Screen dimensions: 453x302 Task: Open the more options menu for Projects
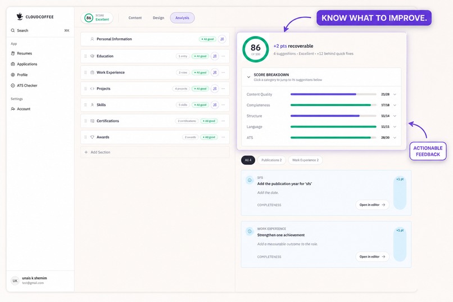point(223,88)
